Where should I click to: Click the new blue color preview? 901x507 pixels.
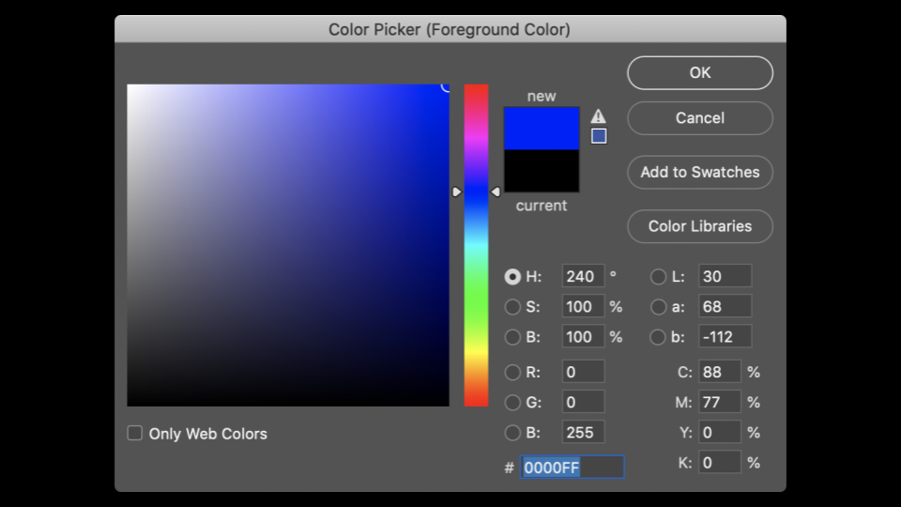coord(542,129)
